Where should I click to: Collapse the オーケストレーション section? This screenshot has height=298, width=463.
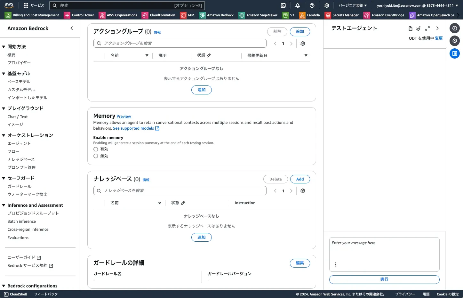(4, 135)
